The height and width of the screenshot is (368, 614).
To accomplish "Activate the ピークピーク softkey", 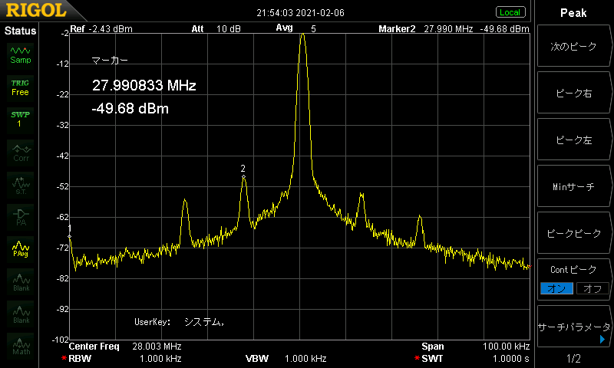I will click(x=573, y=233).
